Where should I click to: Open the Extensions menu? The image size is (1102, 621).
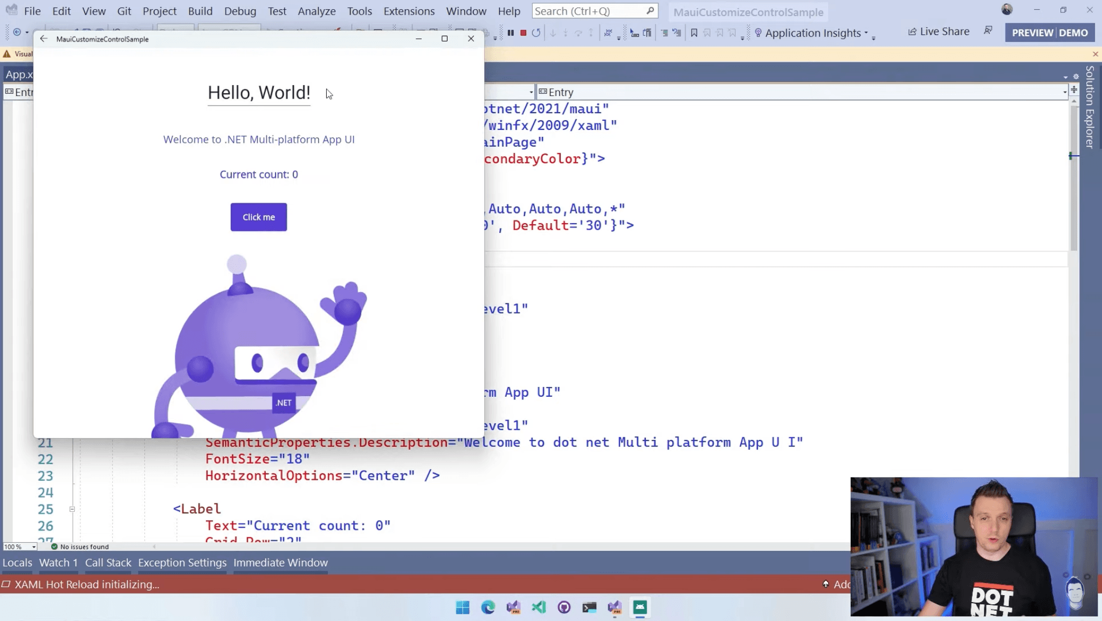pyautogui.click(x=409, y=11)
